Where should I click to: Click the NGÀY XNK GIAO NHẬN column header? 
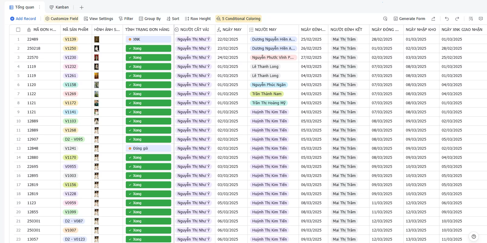tap(463, 30)
